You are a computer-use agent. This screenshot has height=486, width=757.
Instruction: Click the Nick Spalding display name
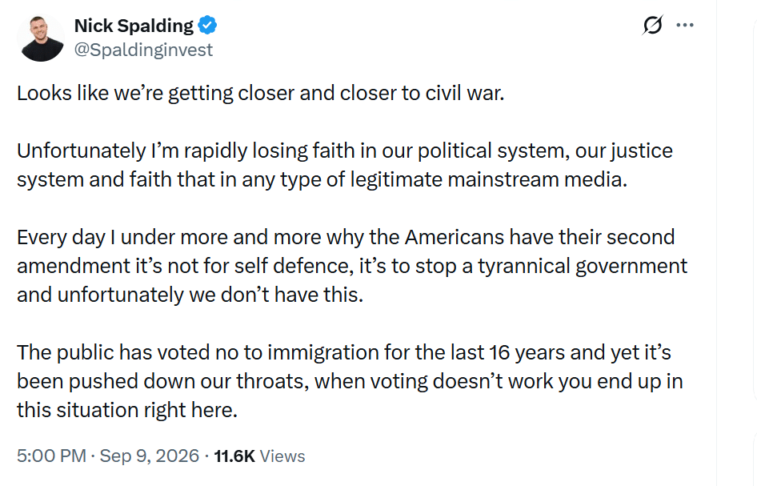pos(134,26)
